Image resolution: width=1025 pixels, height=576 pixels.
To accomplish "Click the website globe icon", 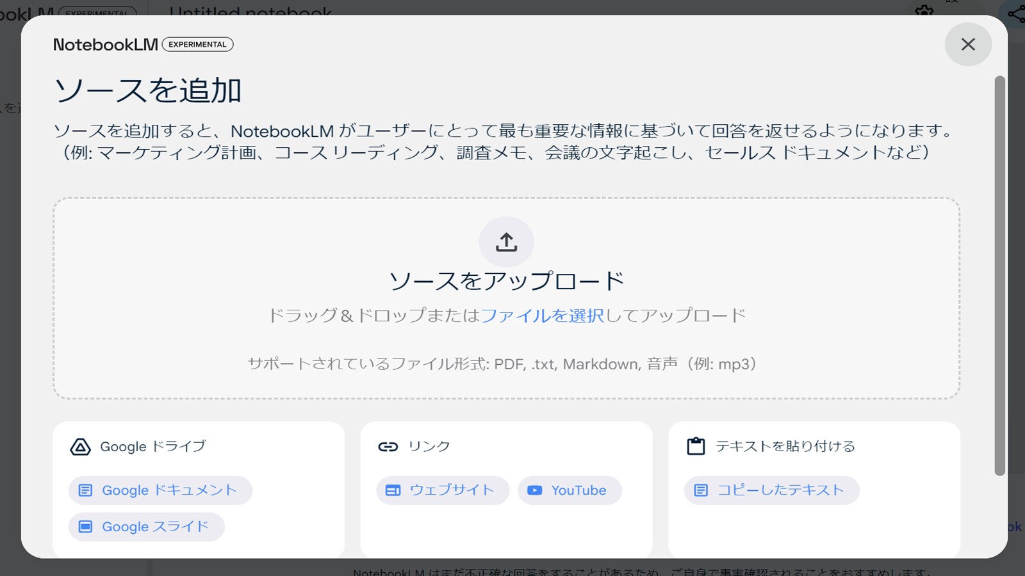I will click(393, 490).
